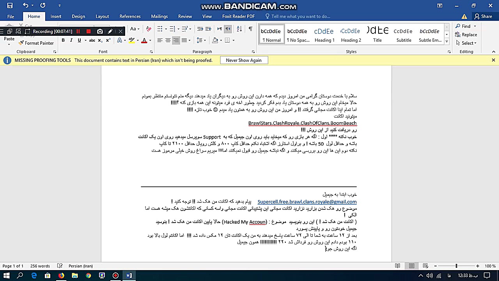Redo the last action
This screenshot has width=499, height=281.
coord(42,5)
